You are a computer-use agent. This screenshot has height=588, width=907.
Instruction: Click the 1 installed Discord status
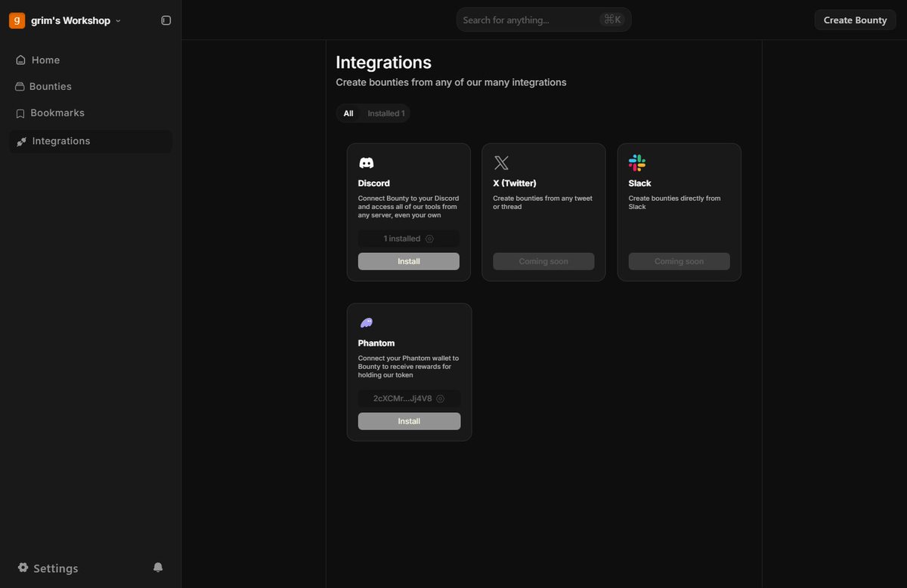(409, 239)
